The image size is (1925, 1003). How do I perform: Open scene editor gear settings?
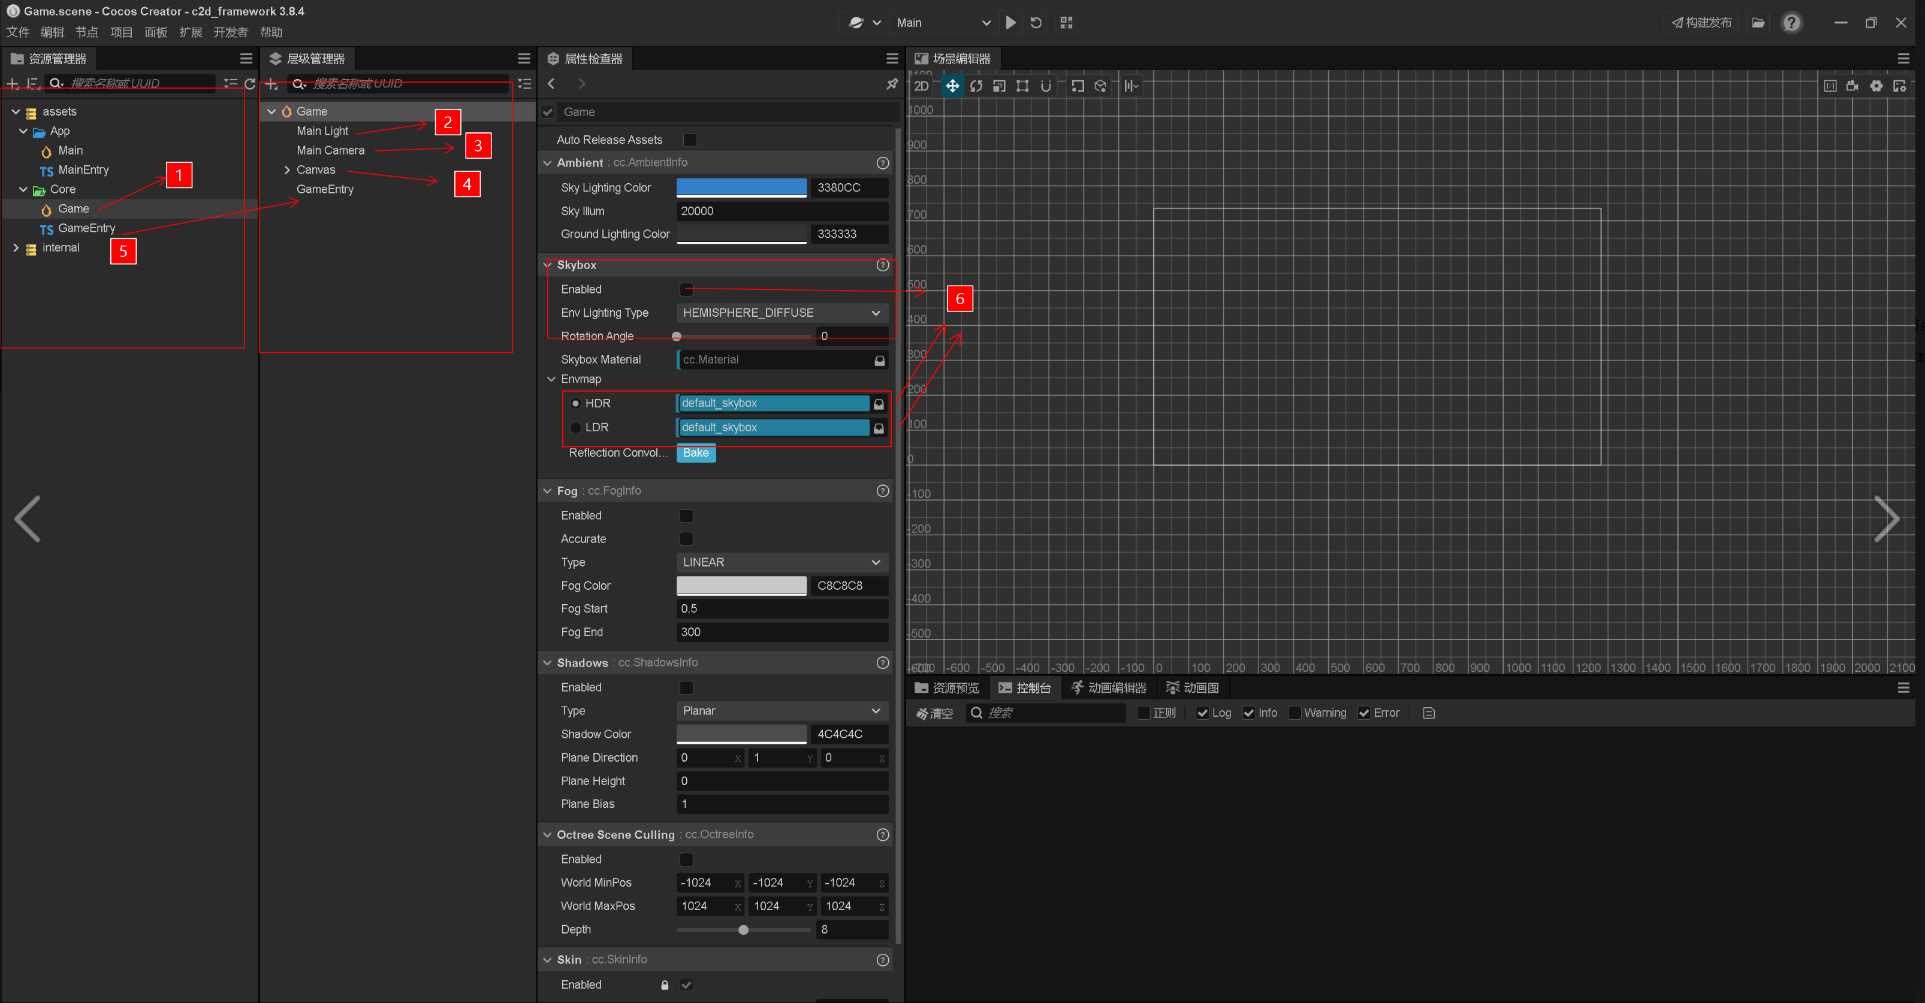1876,86
